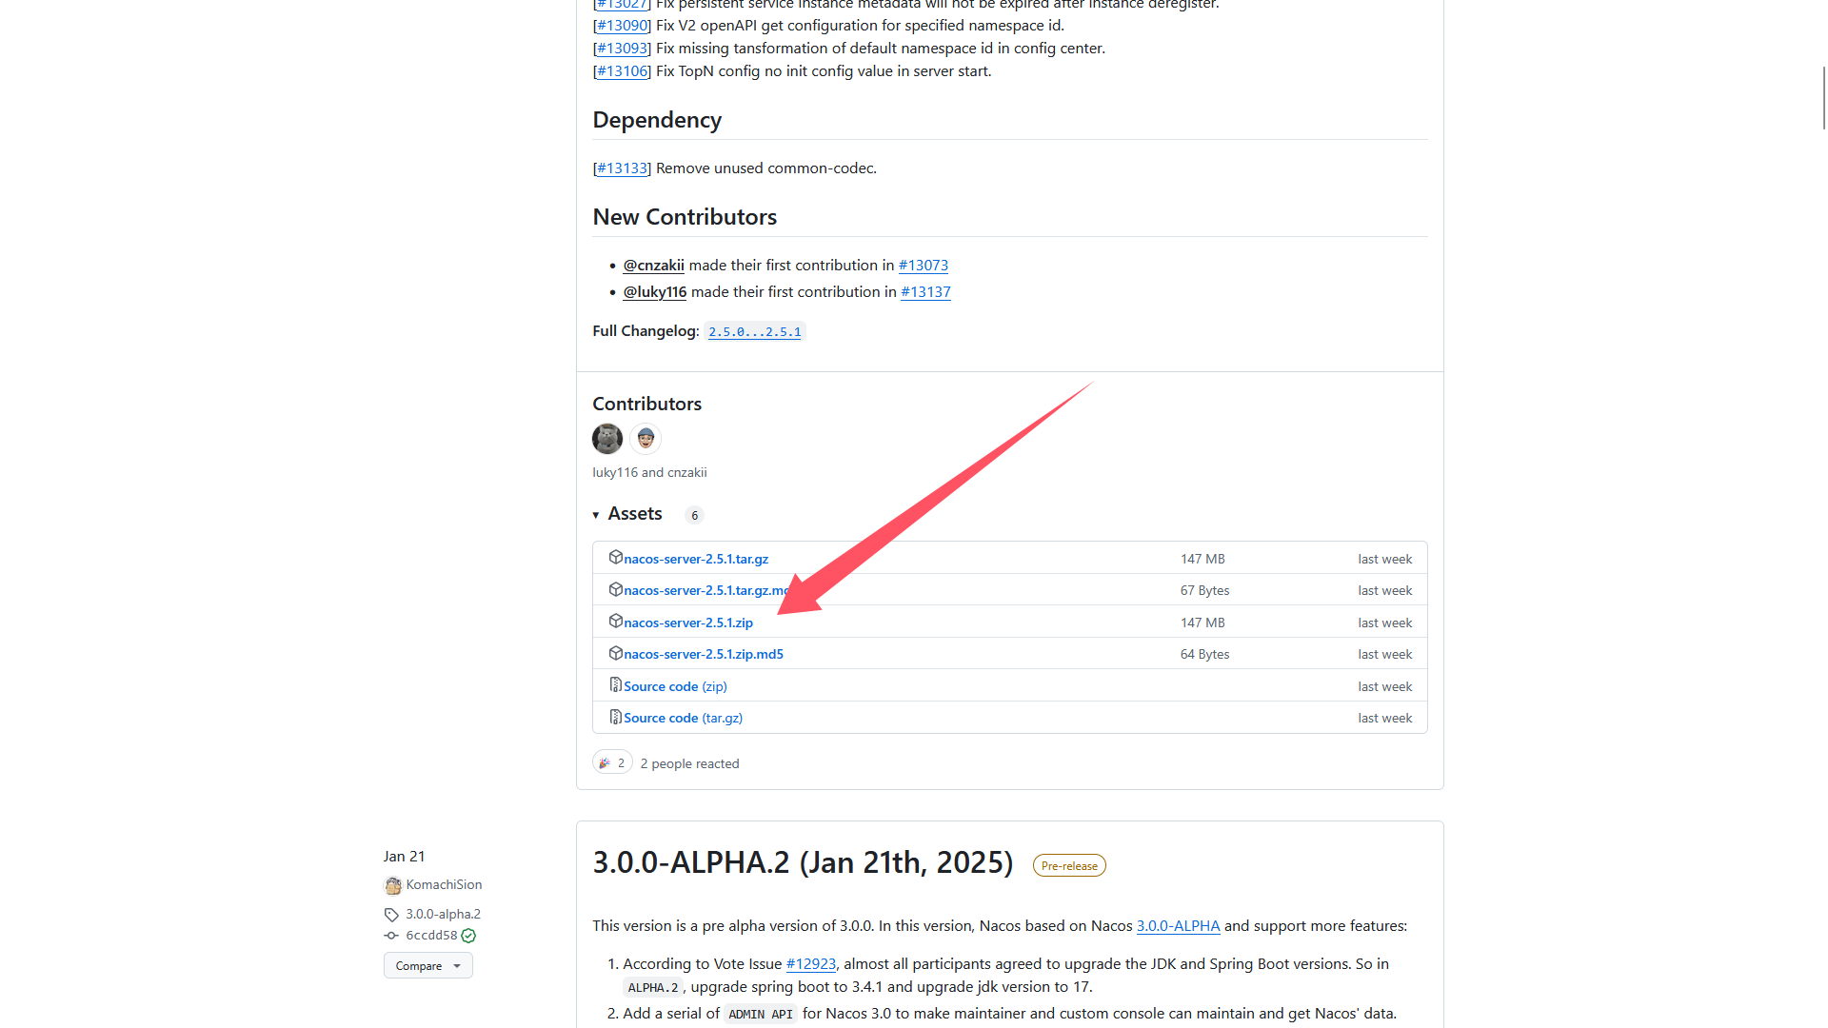Screen dimensions: 1828x1028
Task: Click the page vertical scrollbar thumb
Action: [x=1823, y=98]
